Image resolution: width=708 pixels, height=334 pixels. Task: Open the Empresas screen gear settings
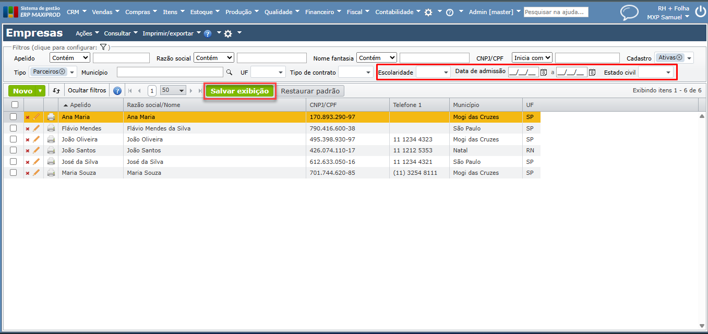(x=228, y=33)
